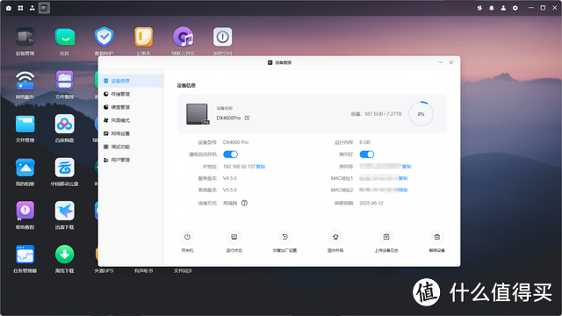This screenshot has height=316, width=562.
Task: Open the 任务管理器 task manager app
Action: coord(25,255)
